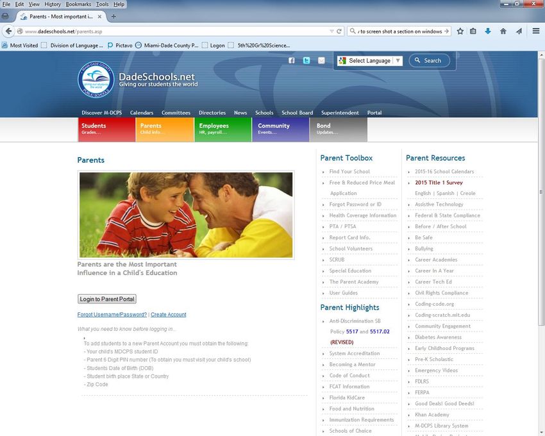Click the DadeSchools circular logo

tap(96, 80)
